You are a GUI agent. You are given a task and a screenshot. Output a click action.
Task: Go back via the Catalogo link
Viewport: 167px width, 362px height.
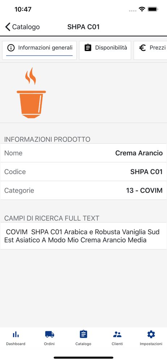[x=26, y=27]
